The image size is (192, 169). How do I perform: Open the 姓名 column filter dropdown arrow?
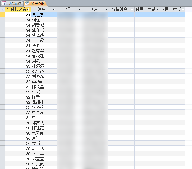54,9
